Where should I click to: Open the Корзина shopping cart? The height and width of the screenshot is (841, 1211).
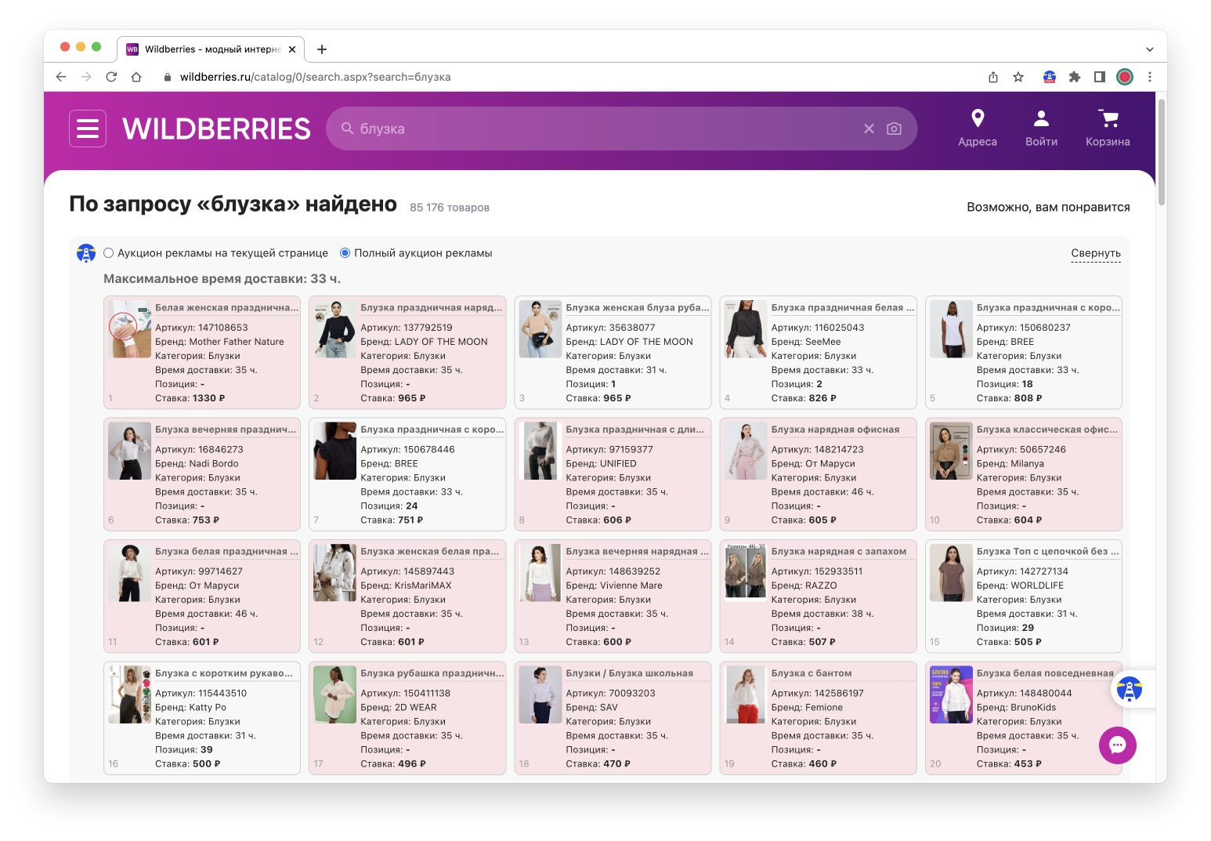(1108, 128)
